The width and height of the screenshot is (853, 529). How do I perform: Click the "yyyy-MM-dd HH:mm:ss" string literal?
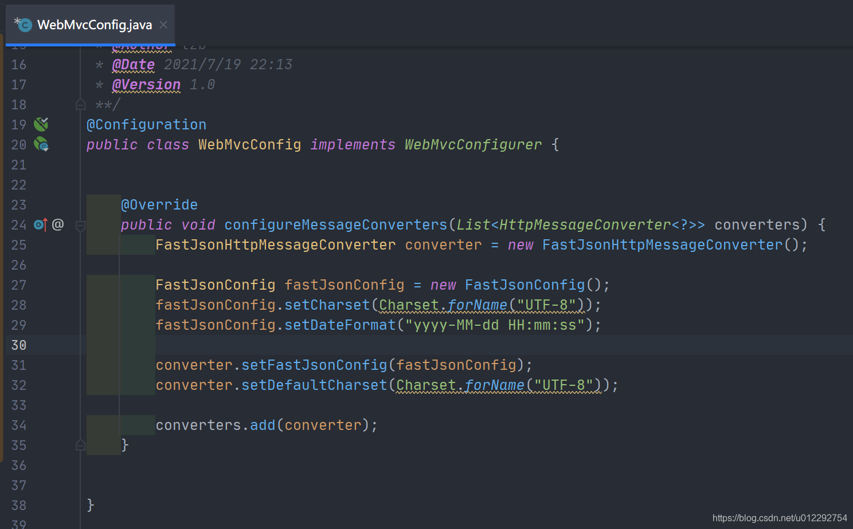pyautogui.click(x=495, y=325)
